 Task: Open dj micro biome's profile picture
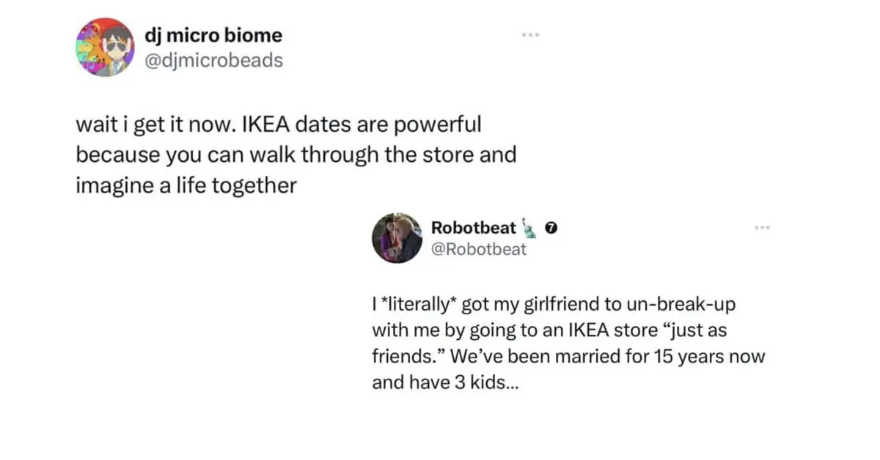pos(105,48)
